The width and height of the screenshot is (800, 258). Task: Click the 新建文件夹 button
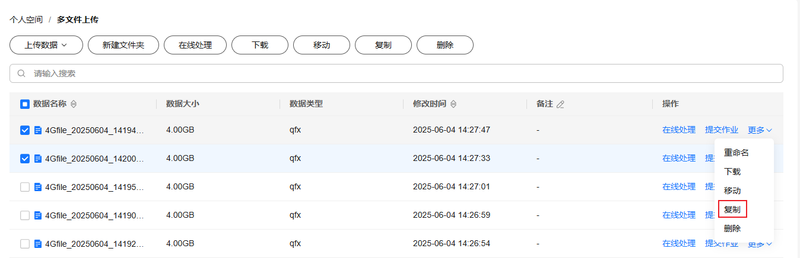coord(123,45)
